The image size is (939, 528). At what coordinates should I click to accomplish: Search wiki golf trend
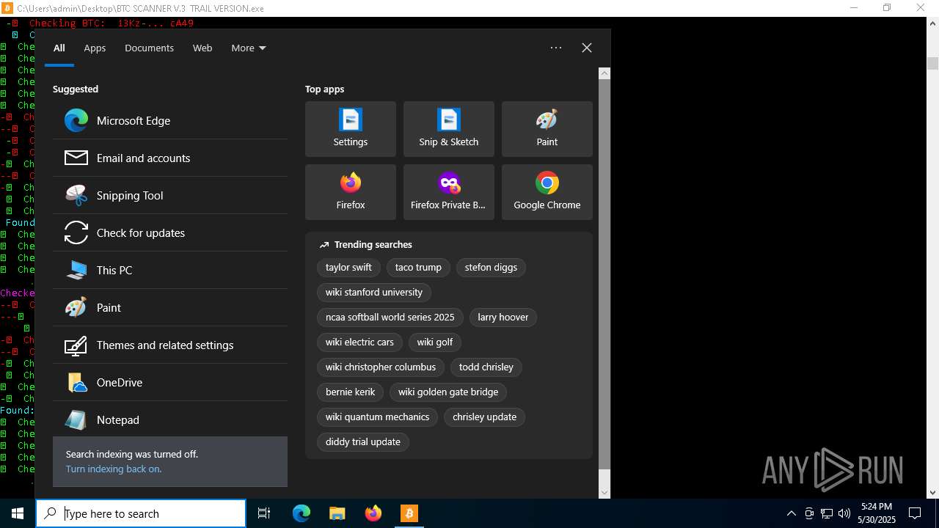(x=435, y=342)
